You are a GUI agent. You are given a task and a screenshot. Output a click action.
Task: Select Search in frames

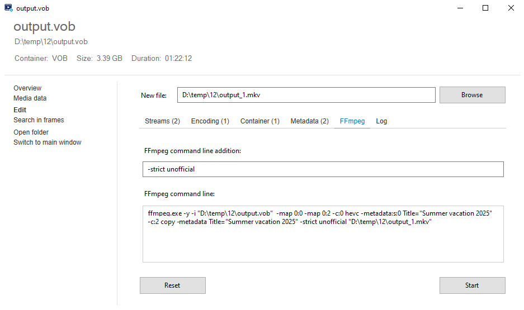coord(39,120)
